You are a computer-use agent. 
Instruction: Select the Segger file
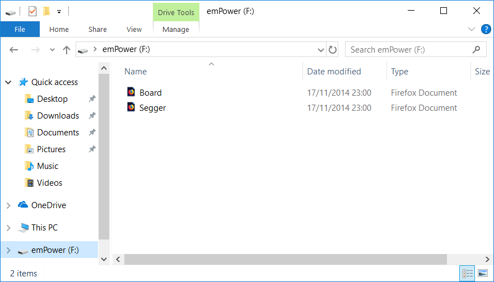coord(152,108)
